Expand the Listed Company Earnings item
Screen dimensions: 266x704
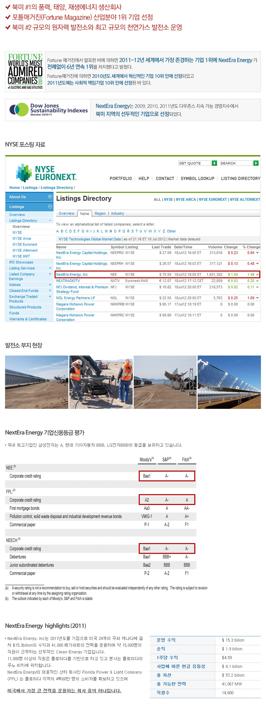50,274
